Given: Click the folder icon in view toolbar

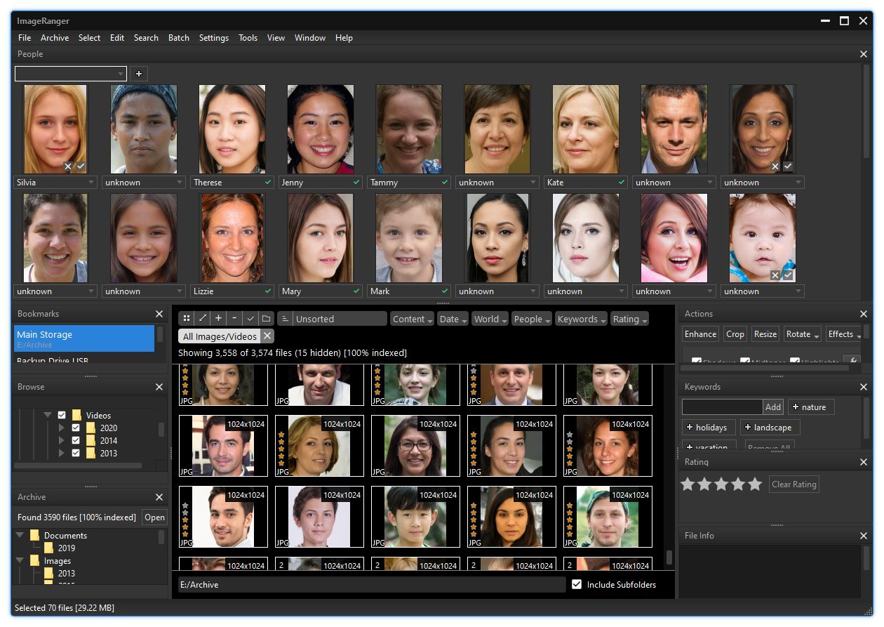Looking at the screenshot, I should point(266,319).
